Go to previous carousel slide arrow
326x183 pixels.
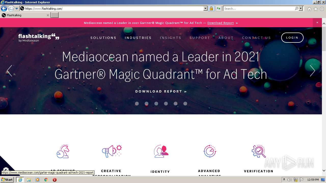click(9, 71)
